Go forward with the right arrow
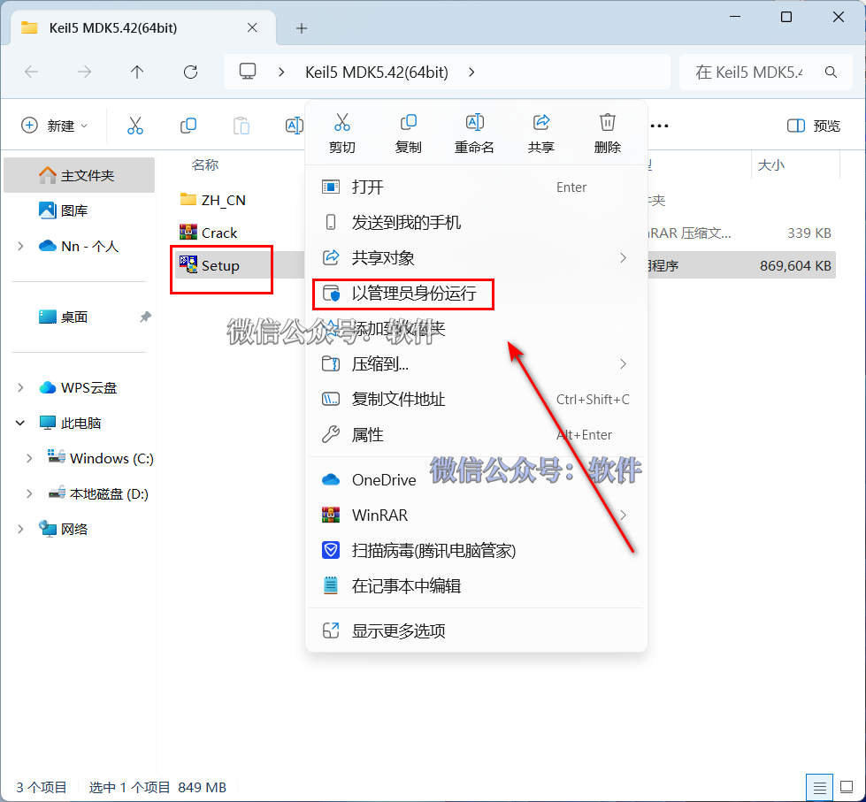Image resolution: width=866 pixels, height=802 pixels. pyautogui.click(x=84, y=72)
